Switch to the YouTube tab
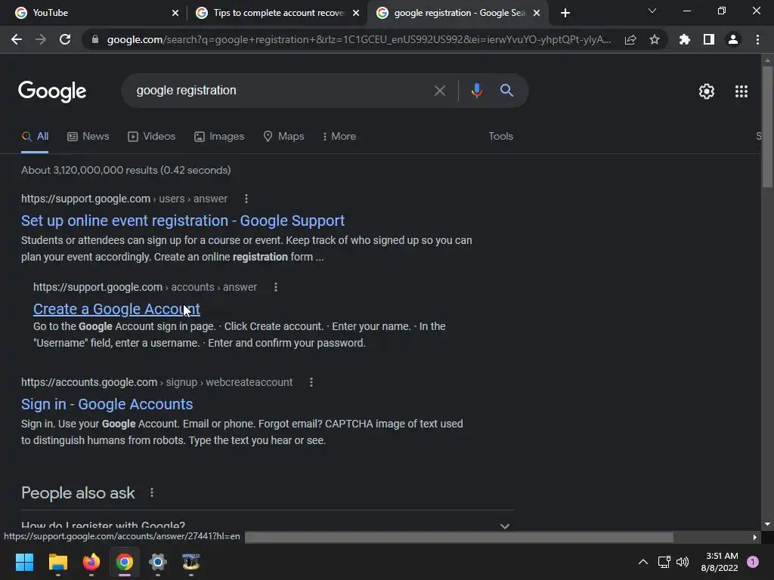Image resolution: width=774 pixels, height=580 pixels. tap(92, 13)
